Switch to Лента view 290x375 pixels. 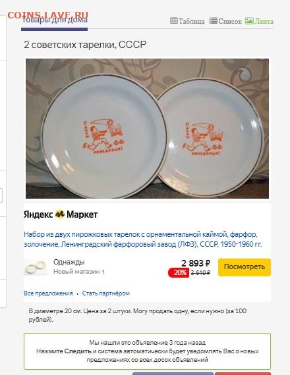pyautogui.click(x=259, y=21)
